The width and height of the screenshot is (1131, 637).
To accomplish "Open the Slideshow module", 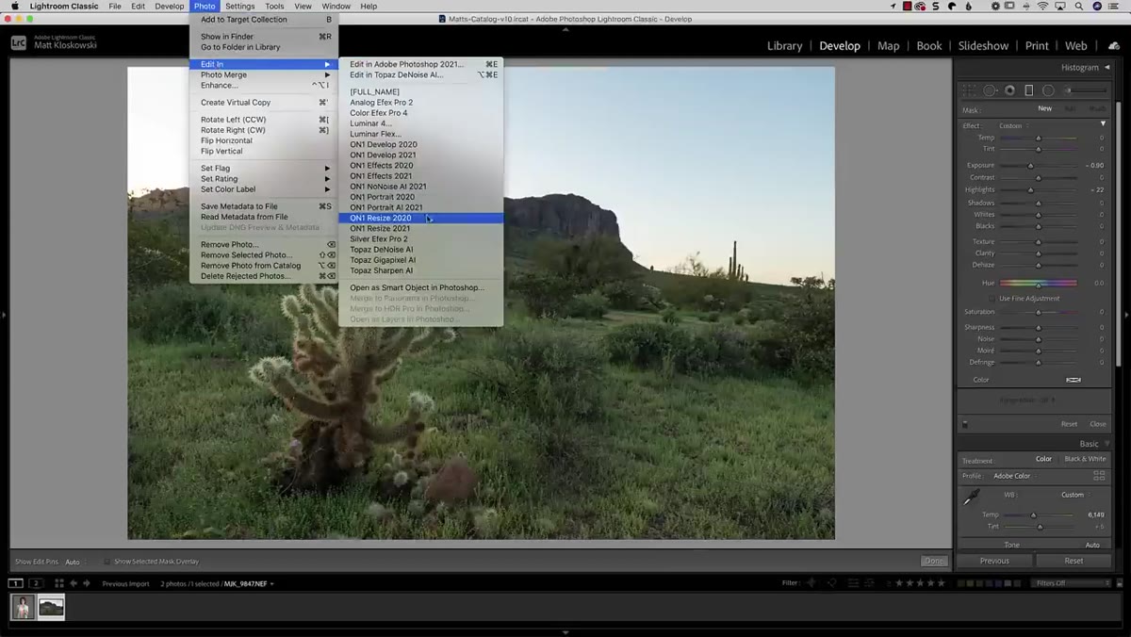I will pos(983,45).
